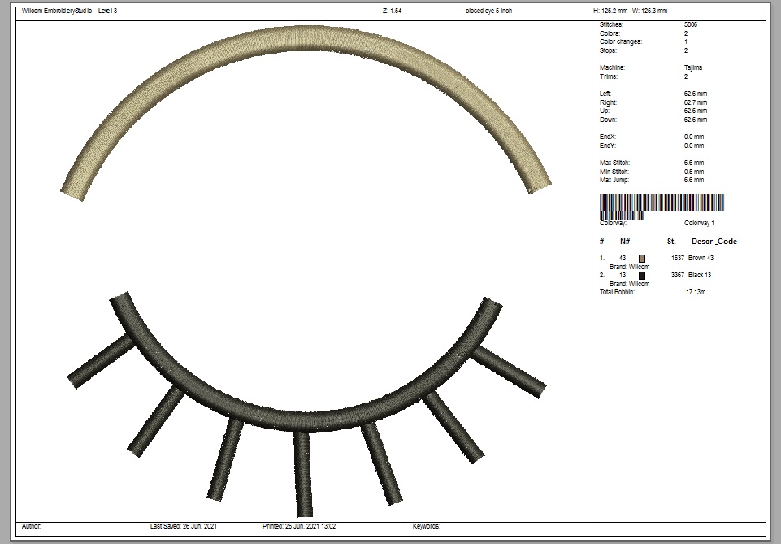The image size is (781, 544).
Task: Click the Last Saved date text
Action: tap(184, 526)
